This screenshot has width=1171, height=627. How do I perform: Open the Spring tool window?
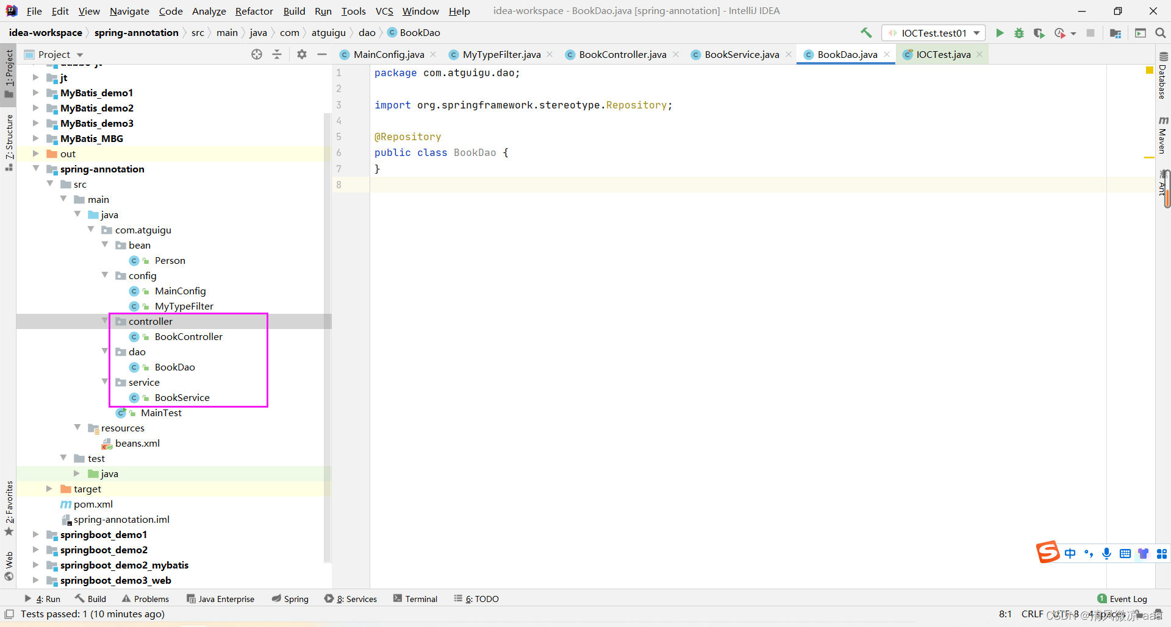point(290,599)
